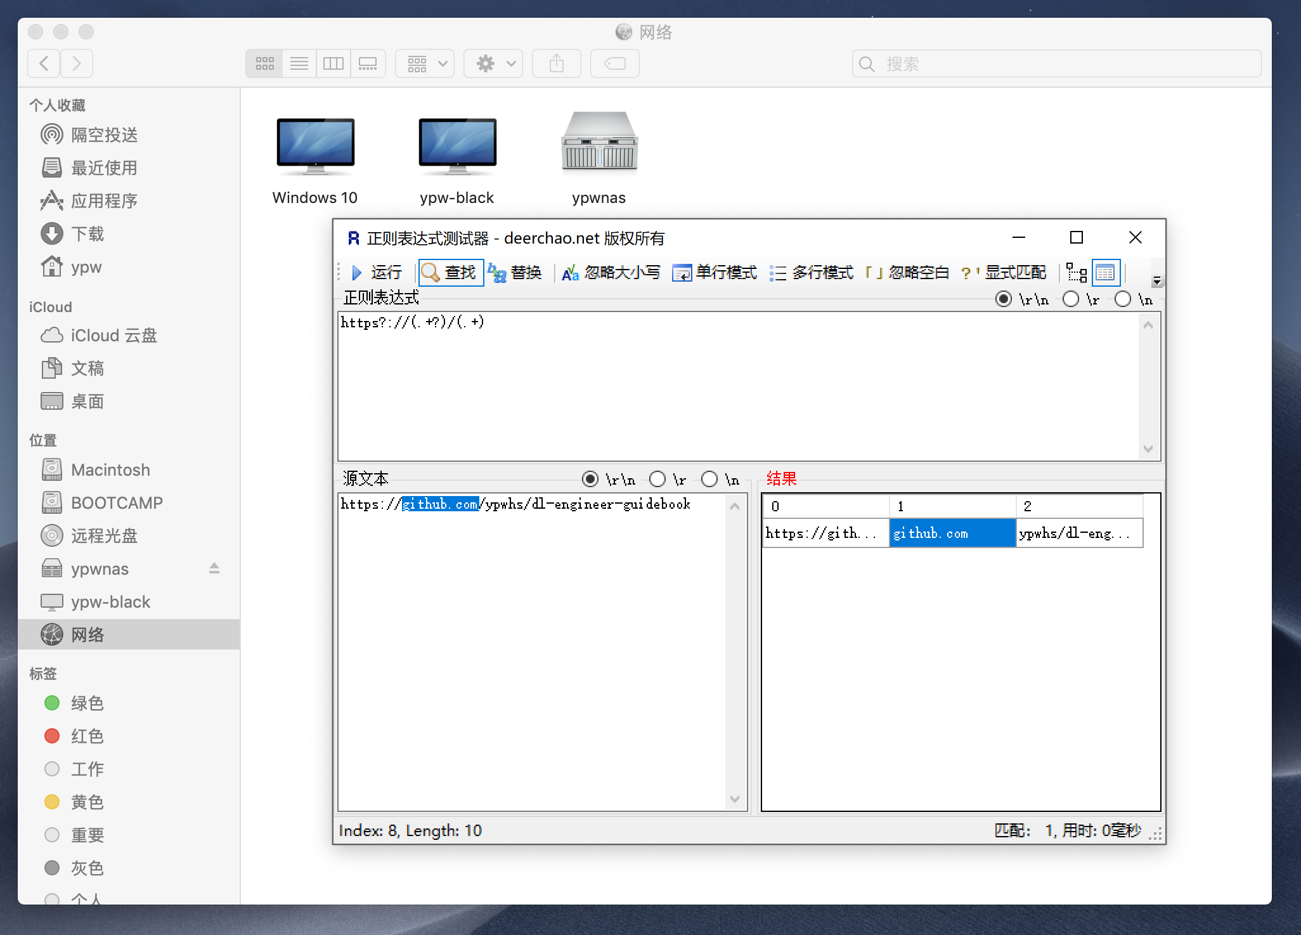Open Finder group-by dropdown
Screen dimensions: 1301x935
[425, 63]
